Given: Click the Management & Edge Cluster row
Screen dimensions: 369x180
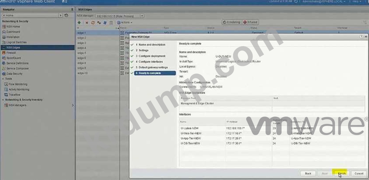Looking at the screenshot, I should (272, 104).
